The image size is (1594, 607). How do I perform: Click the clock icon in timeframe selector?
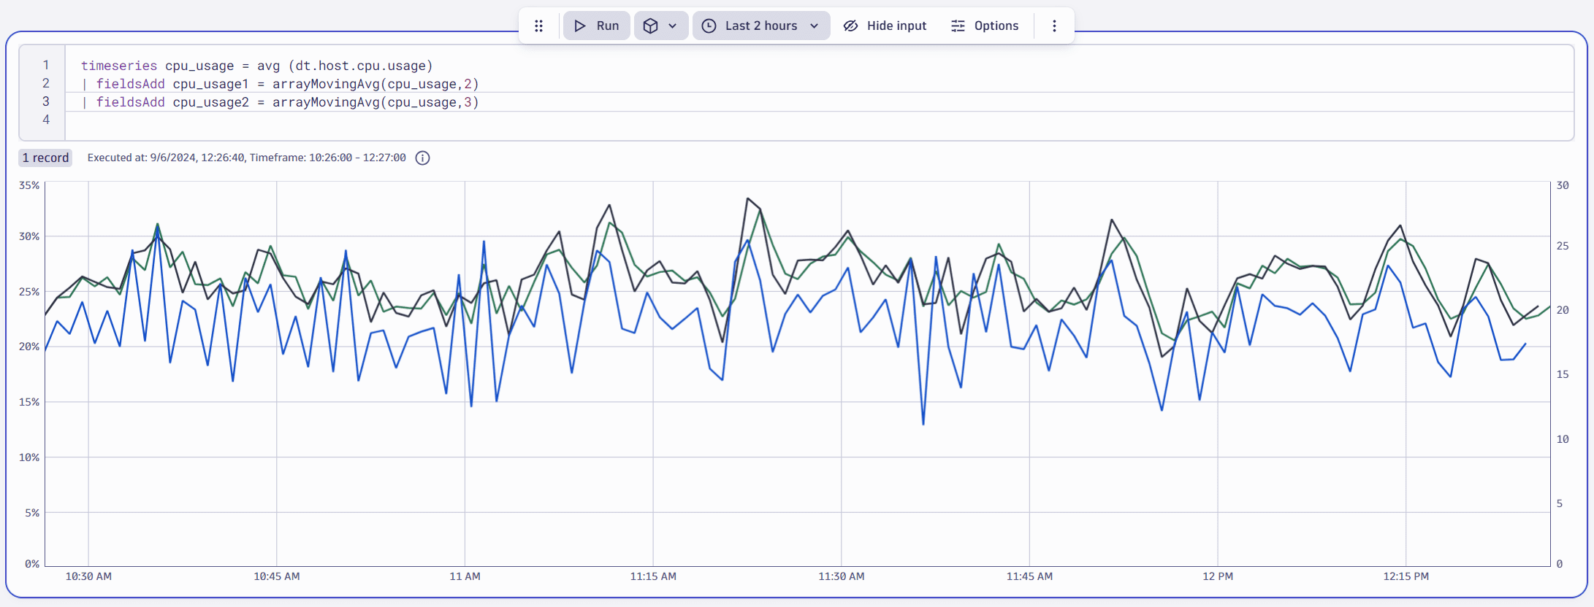[x=709, y=26]
